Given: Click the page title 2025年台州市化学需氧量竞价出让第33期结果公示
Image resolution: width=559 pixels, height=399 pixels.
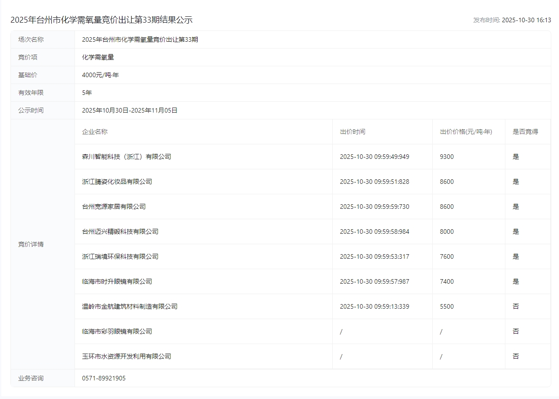Looking at the screenshot, I should [101, 20].
